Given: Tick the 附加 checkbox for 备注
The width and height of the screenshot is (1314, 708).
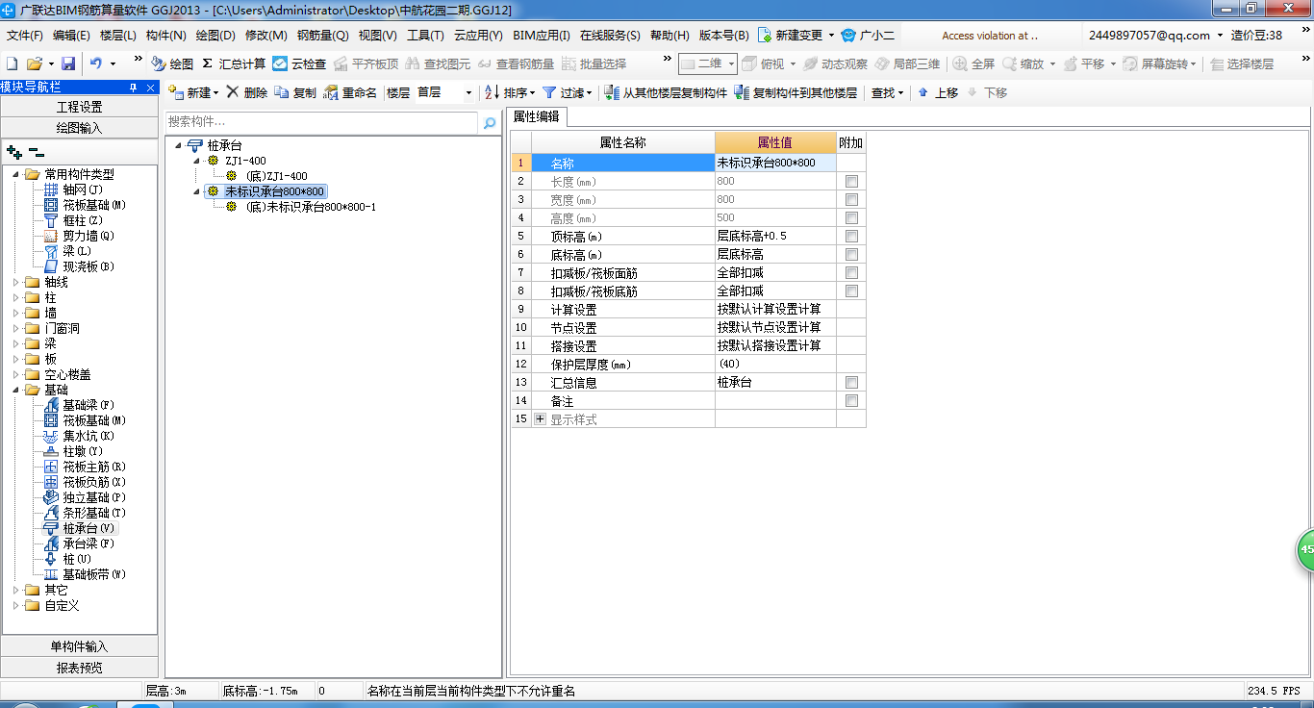Looking at the screenshot, I should (x=851, y=400).
